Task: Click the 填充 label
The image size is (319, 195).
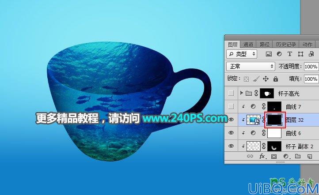Action: click(296, 79)
